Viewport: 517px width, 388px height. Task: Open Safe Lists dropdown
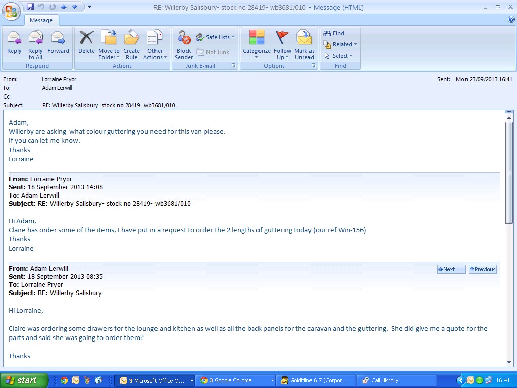point(215,37)
